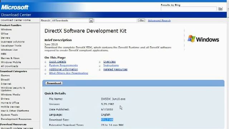This screenshot has height=129, width=229.
Task: Click down arrow beside Instructions
Action: tap(100, 66)
